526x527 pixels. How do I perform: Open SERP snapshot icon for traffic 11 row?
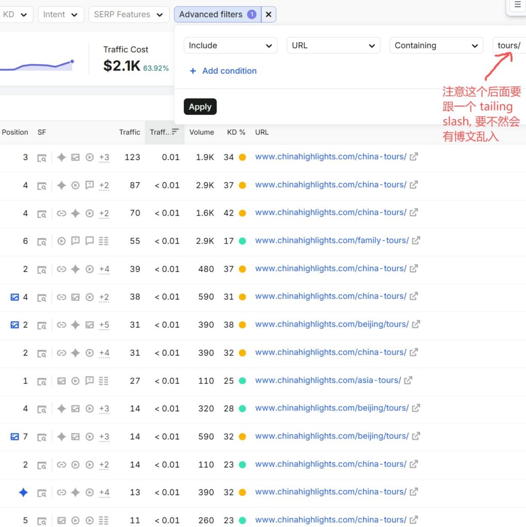pos(42,521)
